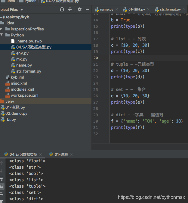Toggle soft-wrap icon in run console

[x=2, y=179]
